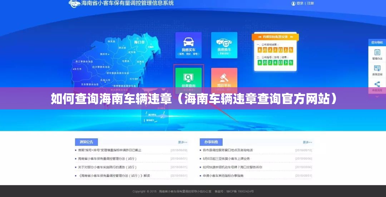The image size is (386, 197).
Task: Switch to the 办事指南 tab
Action: [211, 142]
